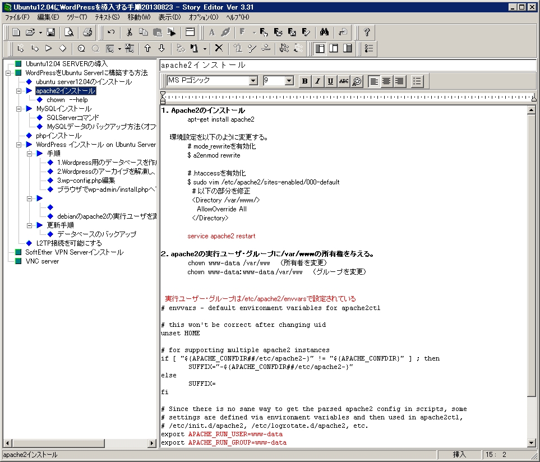Click the Print icon
The height and width of the screenshot is (462, 540).
(x=87, y=33)
